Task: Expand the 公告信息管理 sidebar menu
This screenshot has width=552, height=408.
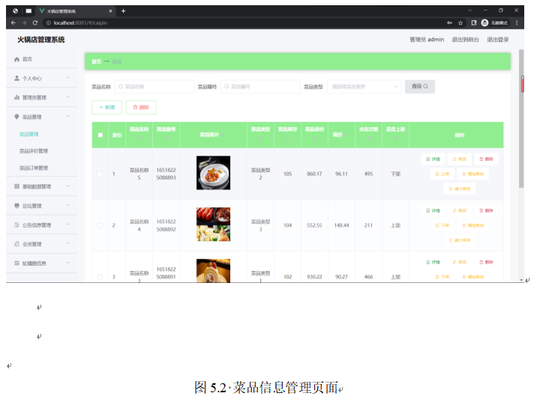Action: point(41,225)
